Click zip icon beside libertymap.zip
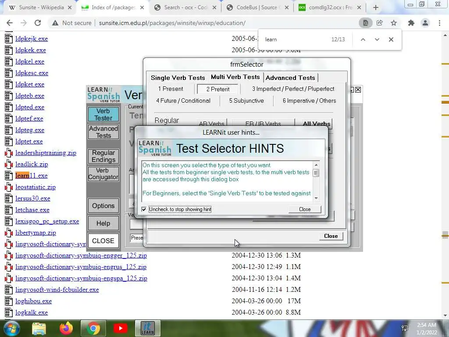Viewport: 449px width, 337px height. click(x=9, y=233)
